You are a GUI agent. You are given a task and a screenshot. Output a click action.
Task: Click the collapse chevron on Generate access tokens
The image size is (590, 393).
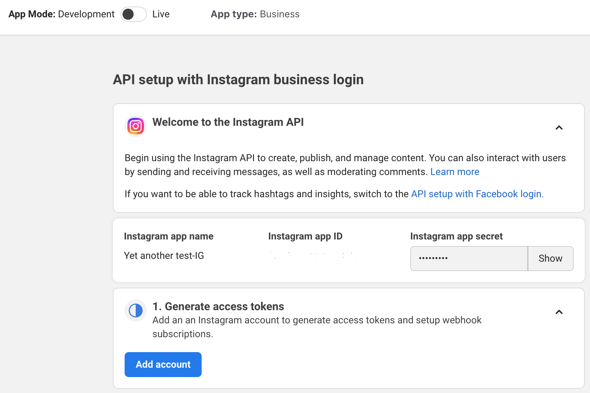pos(559,312)
